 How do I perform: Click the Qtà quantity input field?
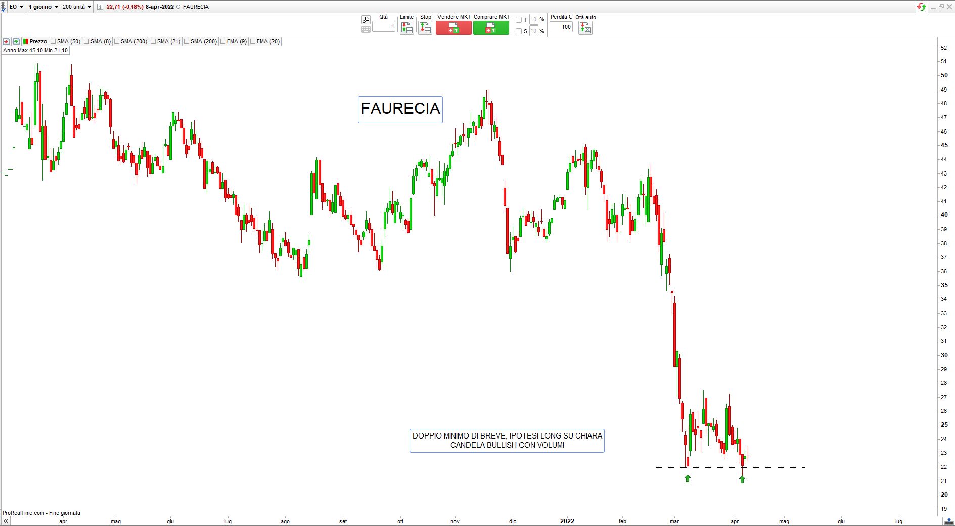tap(384, 27)
